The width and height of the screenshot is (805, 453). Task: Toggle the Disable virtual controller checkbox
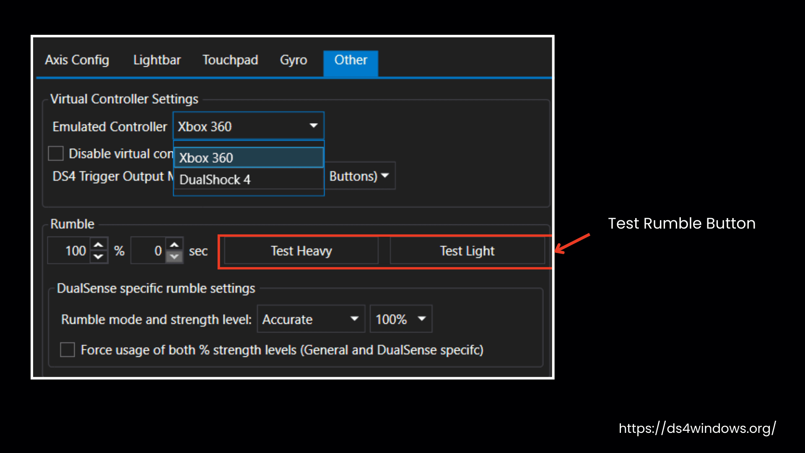click(56, 154)
